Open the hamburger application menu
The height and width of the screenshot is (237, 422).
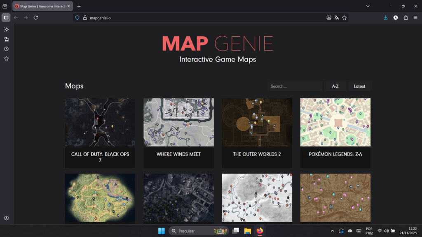pos(415,18)
